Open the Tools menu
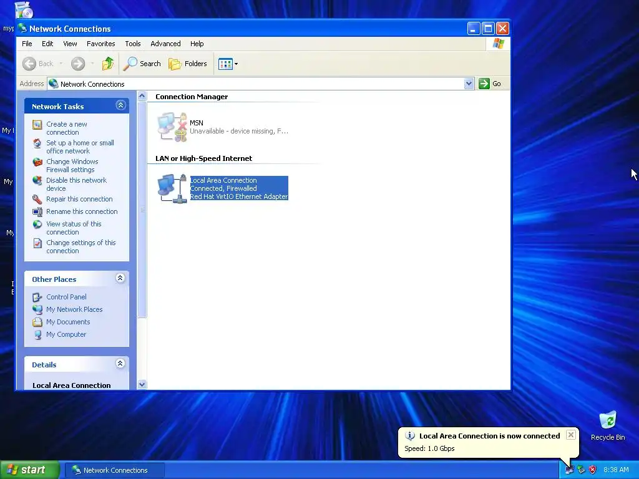This screenshot has width=639, height=479. pyautogui.click(x=132, y=44)
